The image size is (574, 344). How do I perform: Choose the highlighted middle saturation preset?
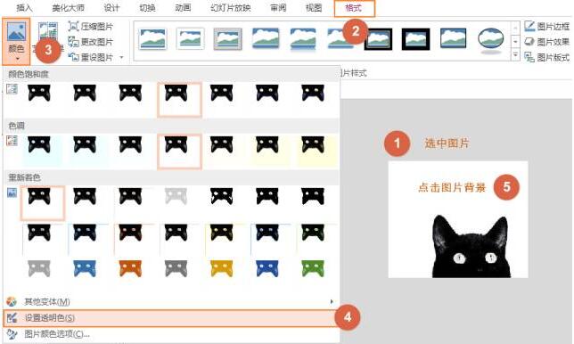pyautogui.click(x=179, y=100)
